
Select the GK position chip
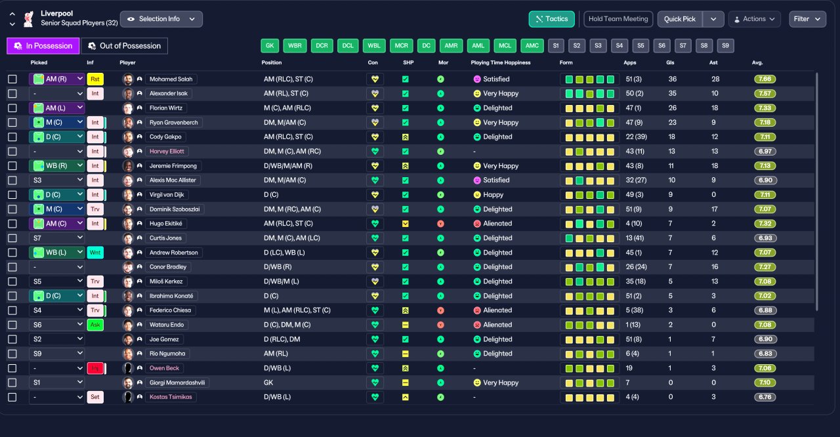(x=270, y=46)
